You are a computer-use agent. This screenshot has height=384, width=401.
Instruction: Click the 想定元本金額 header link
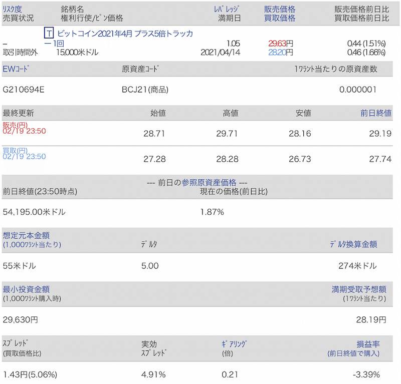[x=26, y=235]
